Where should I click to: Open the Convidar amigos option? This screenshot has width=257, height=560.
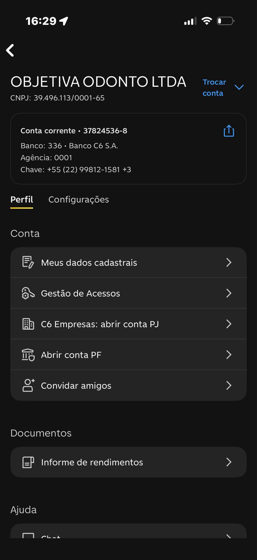tap(76, 386)
